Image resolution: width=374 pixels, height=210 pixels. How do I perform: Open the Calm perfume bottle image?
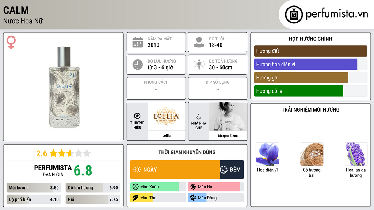coord(64,87)
